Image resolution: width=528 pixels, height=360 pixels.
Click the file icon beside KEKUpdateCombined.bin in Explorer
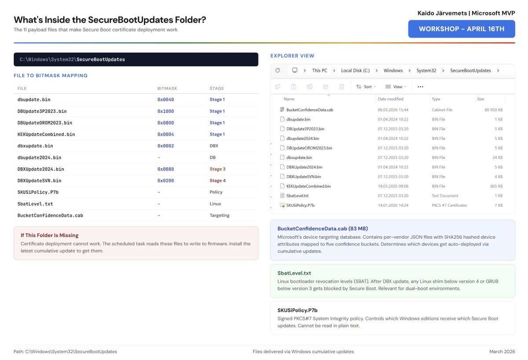tap(282, 186)
